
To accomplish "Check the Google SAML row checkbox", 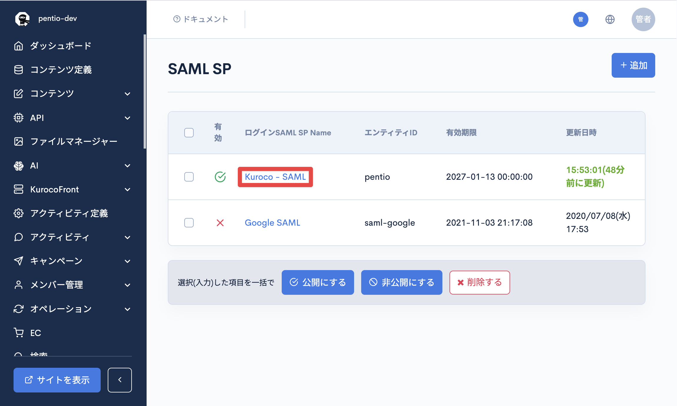I will [x=189, y=223].
